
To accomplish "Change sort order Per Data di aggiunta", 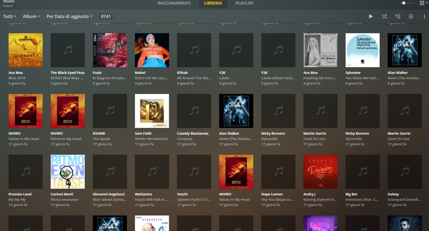I will pos(69,16).
